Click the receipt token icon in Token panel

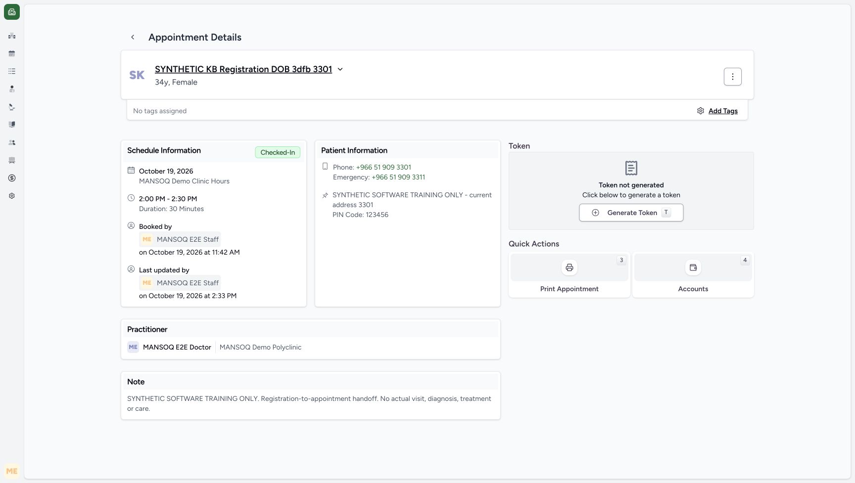point(631,168)
